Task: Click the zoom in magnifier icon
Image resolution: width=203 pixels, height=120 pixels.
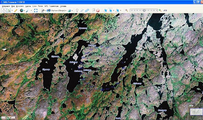Action: [160, 10]
